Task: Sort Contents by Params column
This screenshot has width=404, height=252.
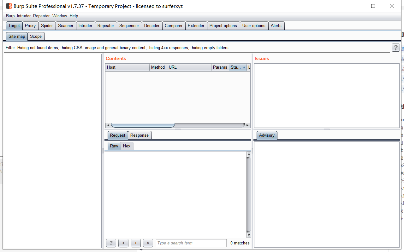Action: 220,67
